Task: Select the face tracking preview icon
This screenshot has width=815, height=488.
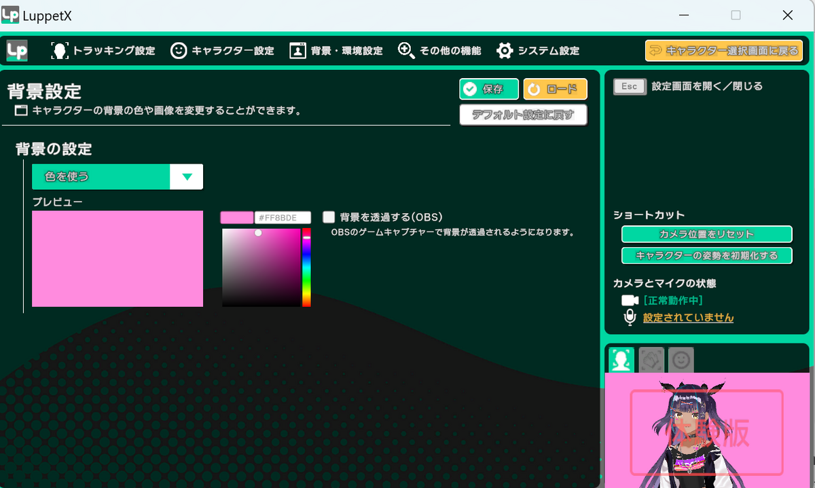Action: pyautogui.click(x=621, y=360)
